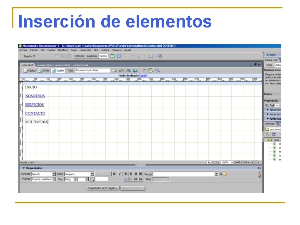Click the Refresh Design View icon
The image size is (300, 225).
(144, 70)
